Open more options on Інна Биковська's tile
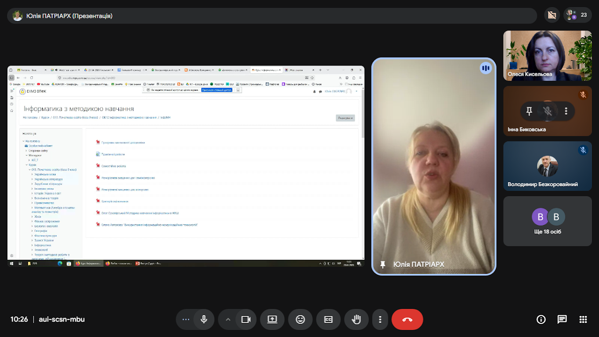Image resolution: width=599 pixels, height=337 pixels. coord(566,111)
